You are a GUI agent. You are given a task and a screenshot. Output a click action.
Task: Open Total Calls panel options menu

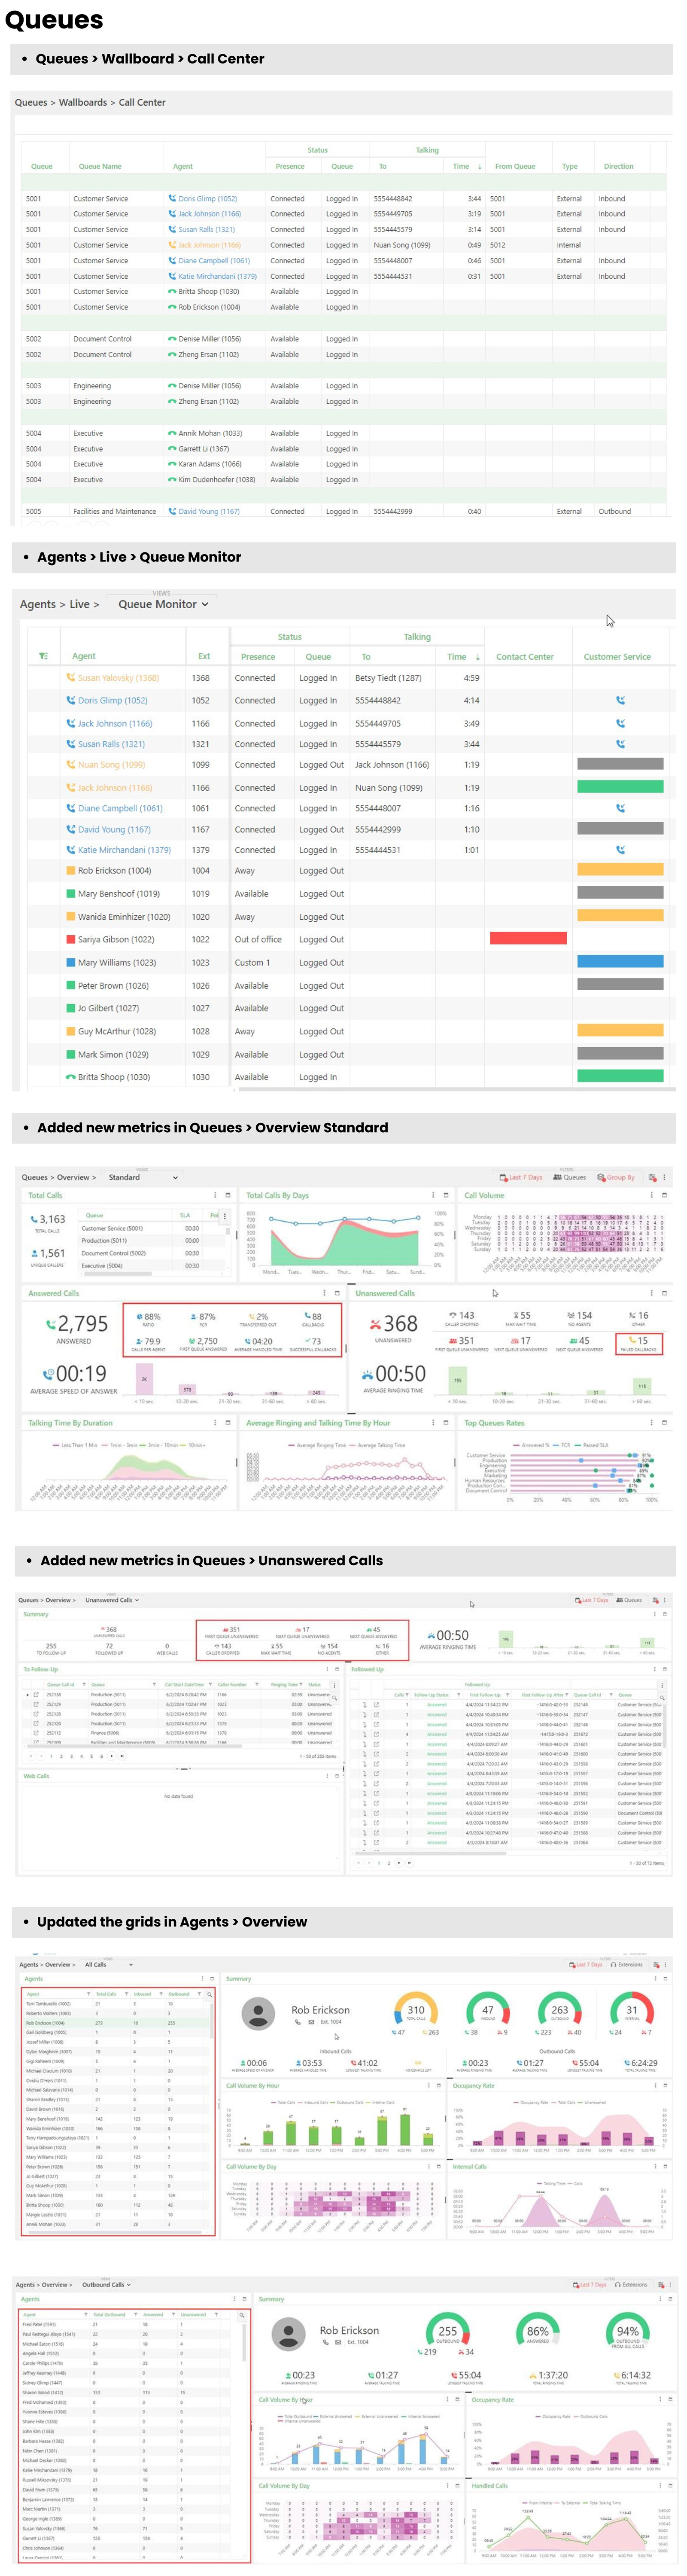[x=215, y=1195]
